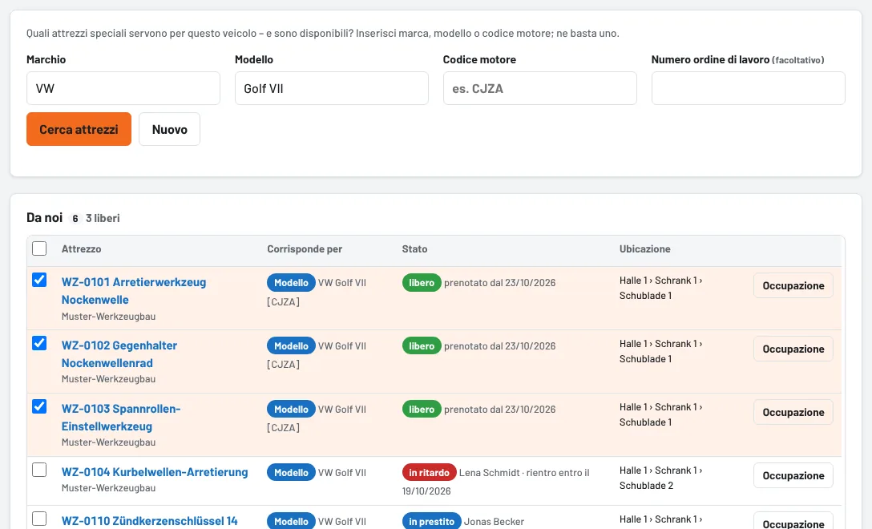Click the Modello badge in WZ-0101 row

(x=292, y=283)
